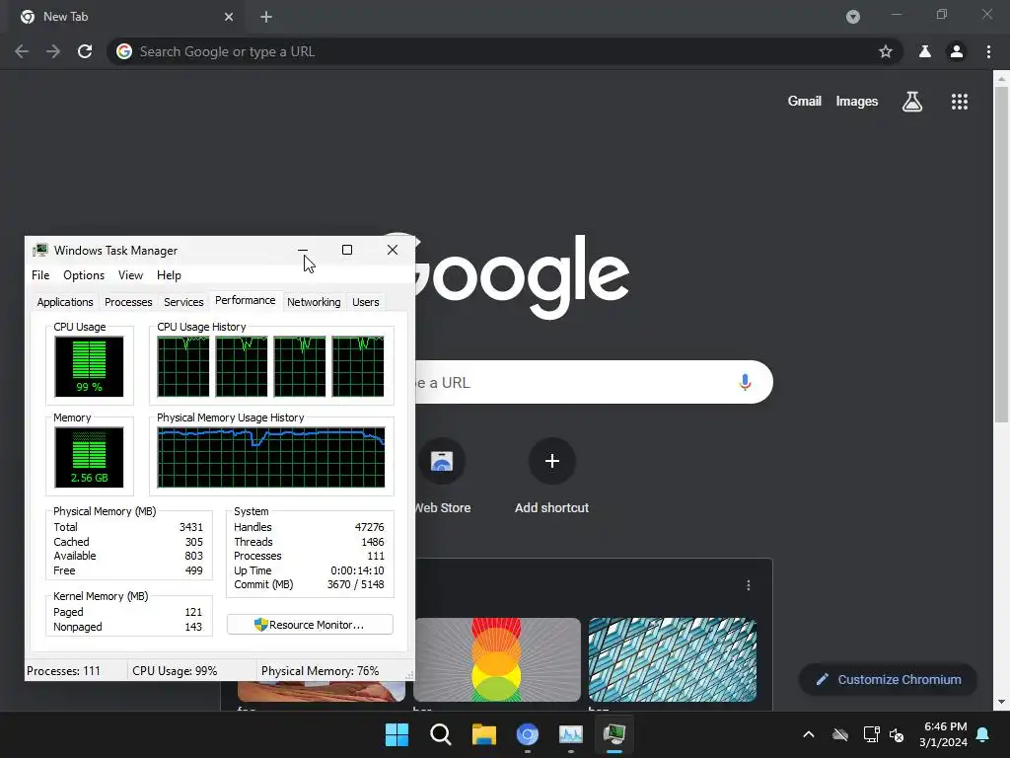Click the page vertical scrollbar
The height and width of the screenshot is (758, 1010).
pyautogui.click(x=1001, y=255)
